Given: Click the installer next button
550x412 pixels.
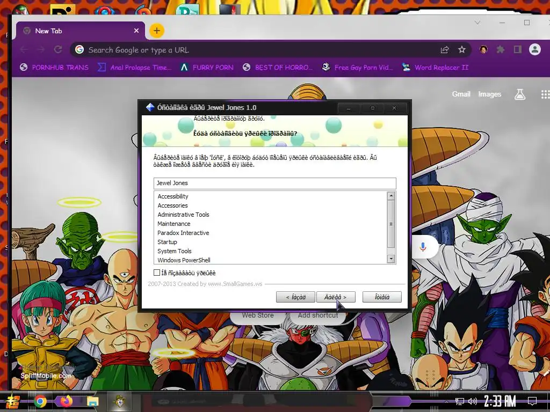Looking at the screenshot, I should point(336,297).
